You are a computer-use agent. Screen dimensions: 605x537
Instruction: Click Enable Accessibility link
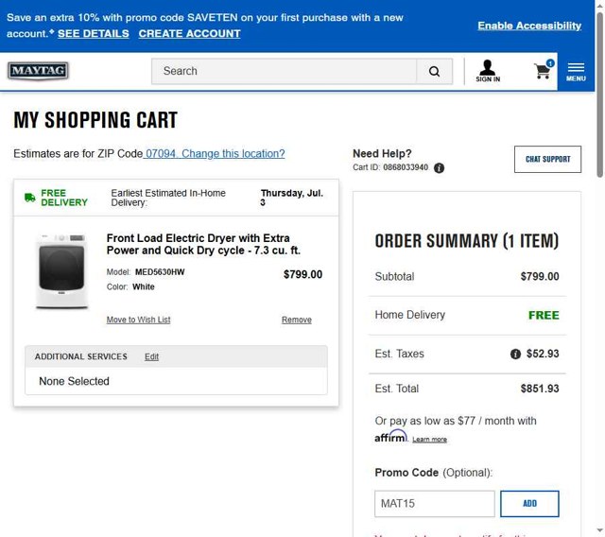(529, 26)
